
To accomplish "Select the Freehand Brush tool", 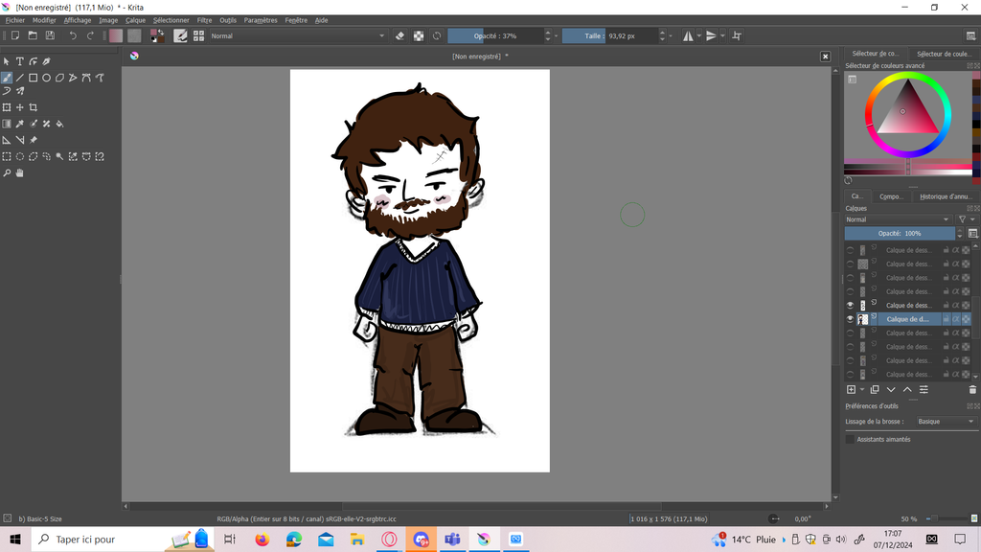I will (7, 78).
